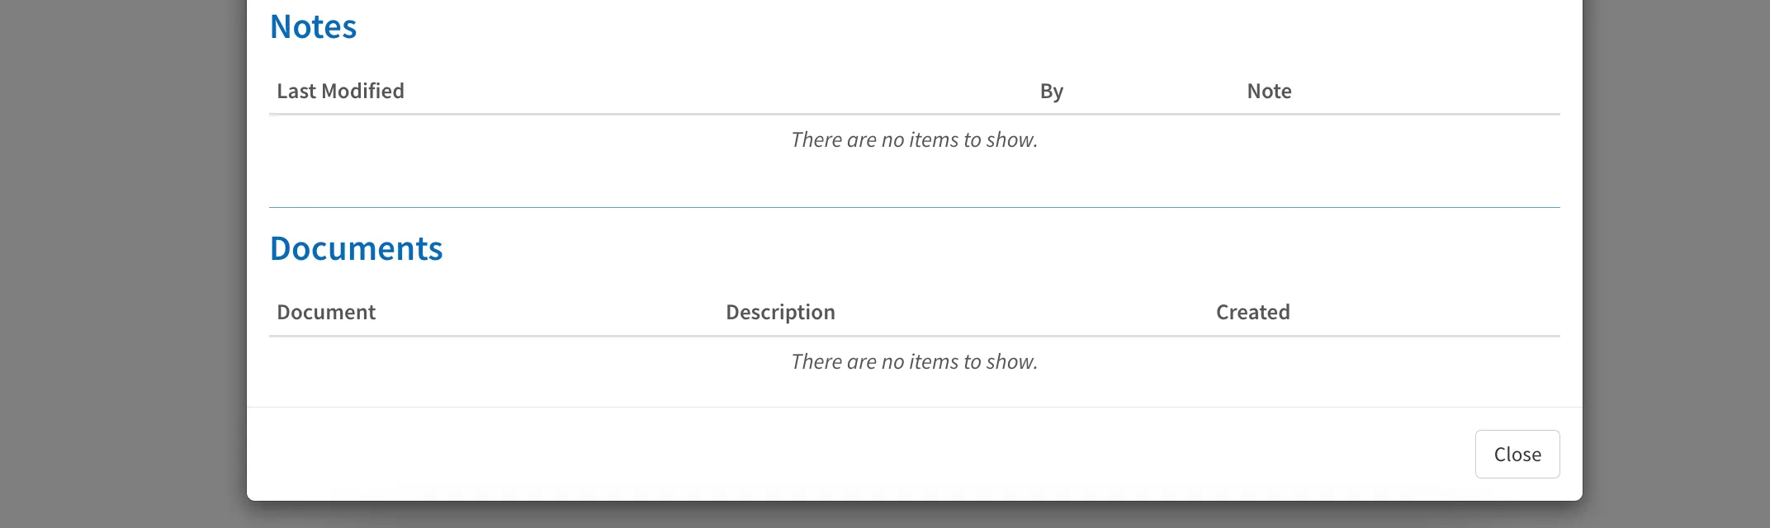Click the Notes section heading

point(314,27)
